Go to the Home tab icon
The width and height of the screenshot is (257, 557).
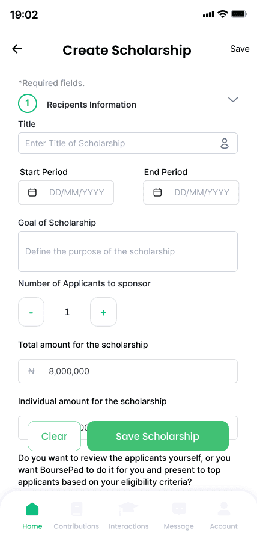click(x=32, y=509)
